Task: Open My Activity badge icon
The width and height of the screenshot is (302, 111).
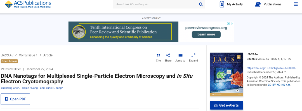Action: click(222, 4)
